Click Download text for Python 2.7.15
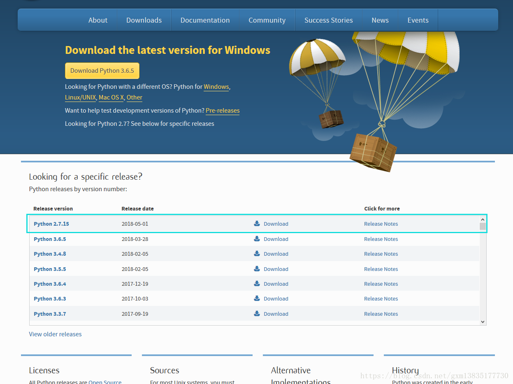 coord(276,224)
